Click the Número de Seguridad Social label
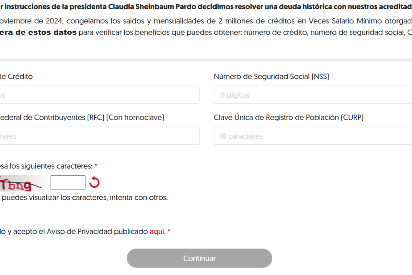This screenshot has width=412, height=275. tap(271, 76)
